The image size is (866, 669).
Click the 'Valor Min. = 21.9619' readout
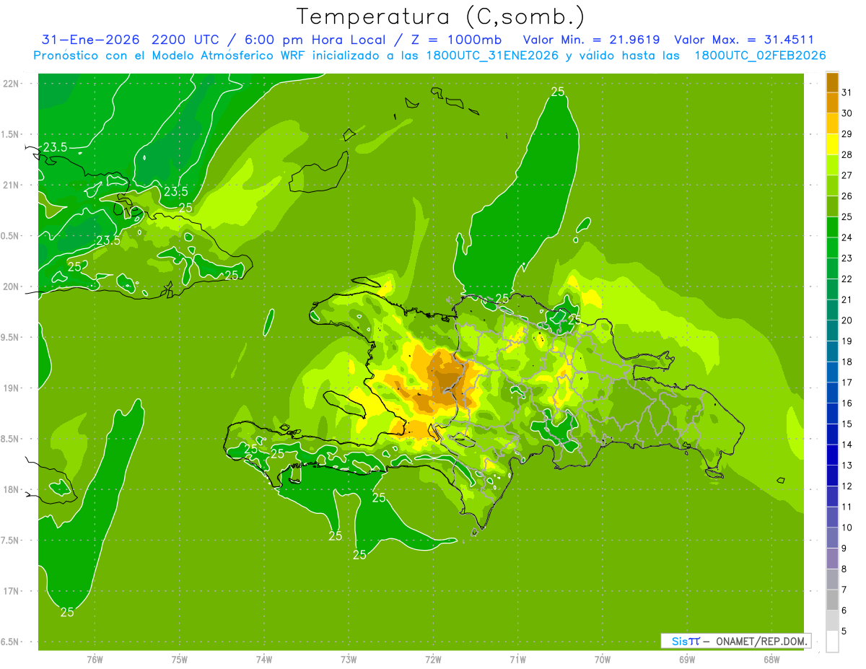click(x=591, y=40)
